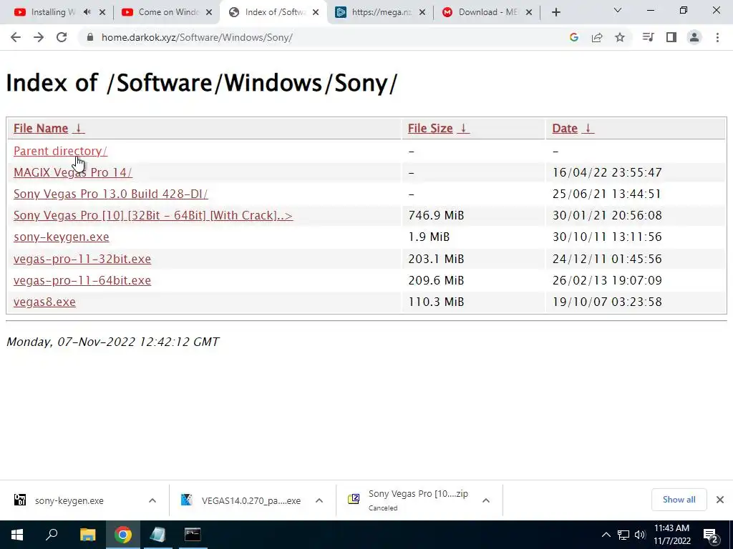Reload the current page

coord(62,37)
